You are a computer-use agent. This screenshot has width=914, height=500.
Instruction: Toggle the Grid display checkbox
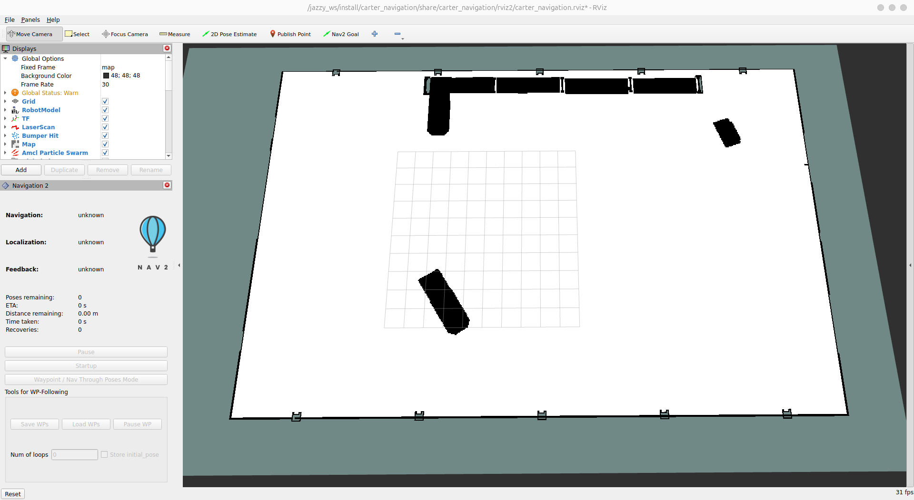point(105,102)
